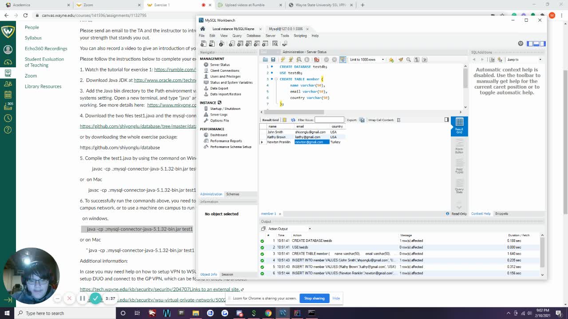Open Users and Privileges in Navigator

[225, 76]
